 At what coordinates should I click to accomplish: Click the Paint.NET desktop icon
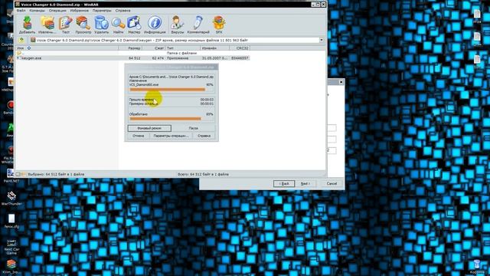point(11,176)
